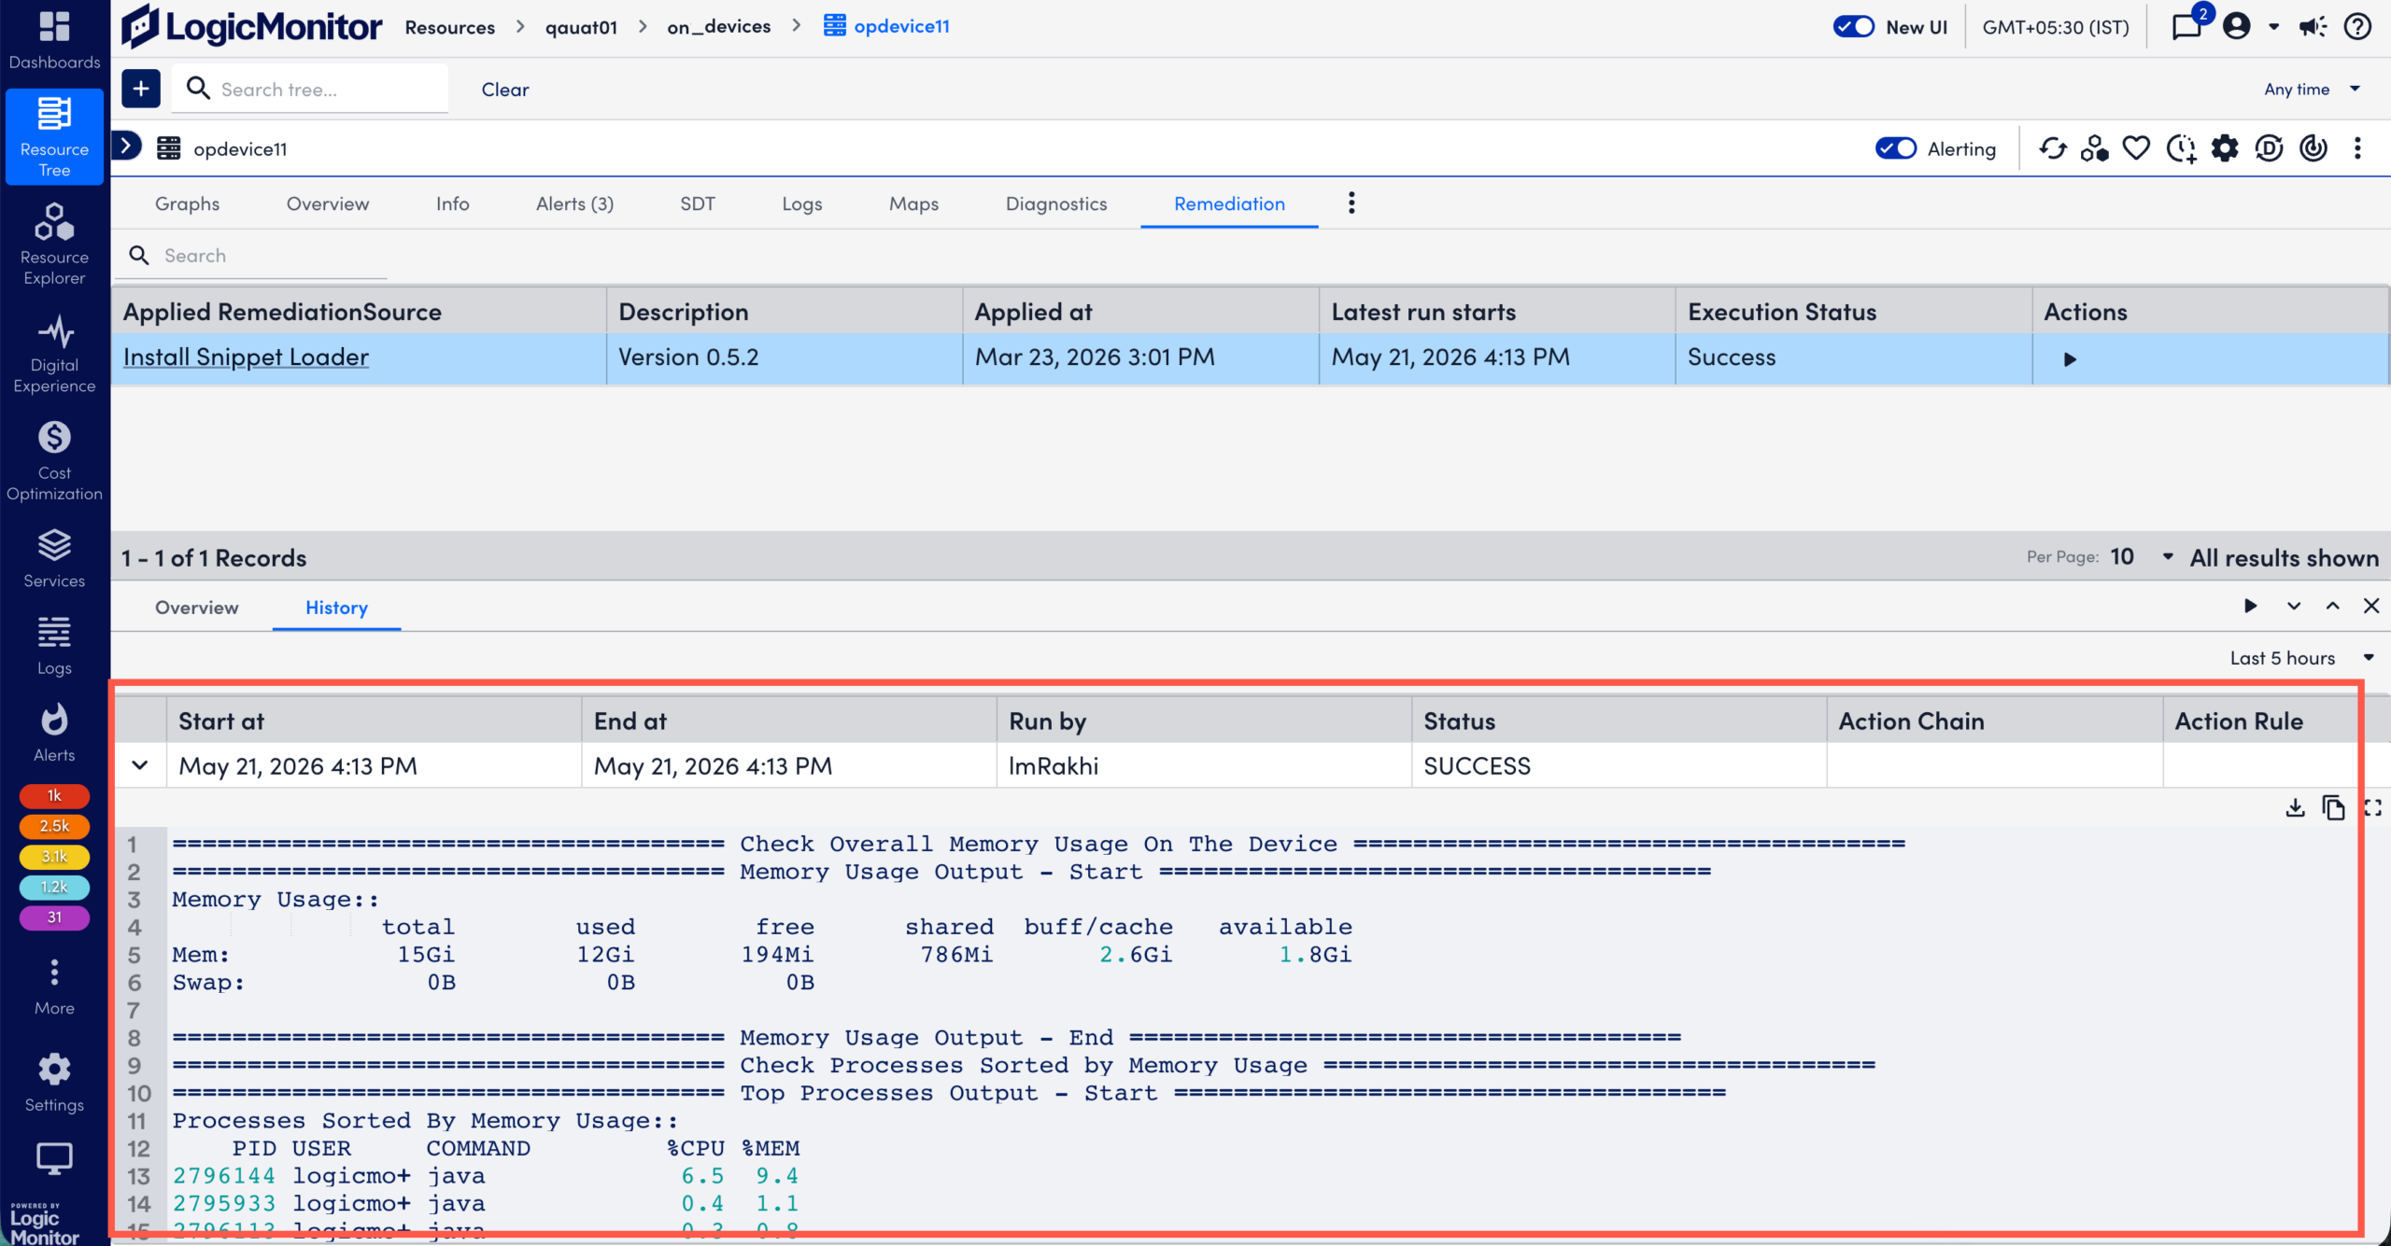The image size is (2391, 1246).
Task: Open the chat messages icon with badge
Action: coord(2187,26)
